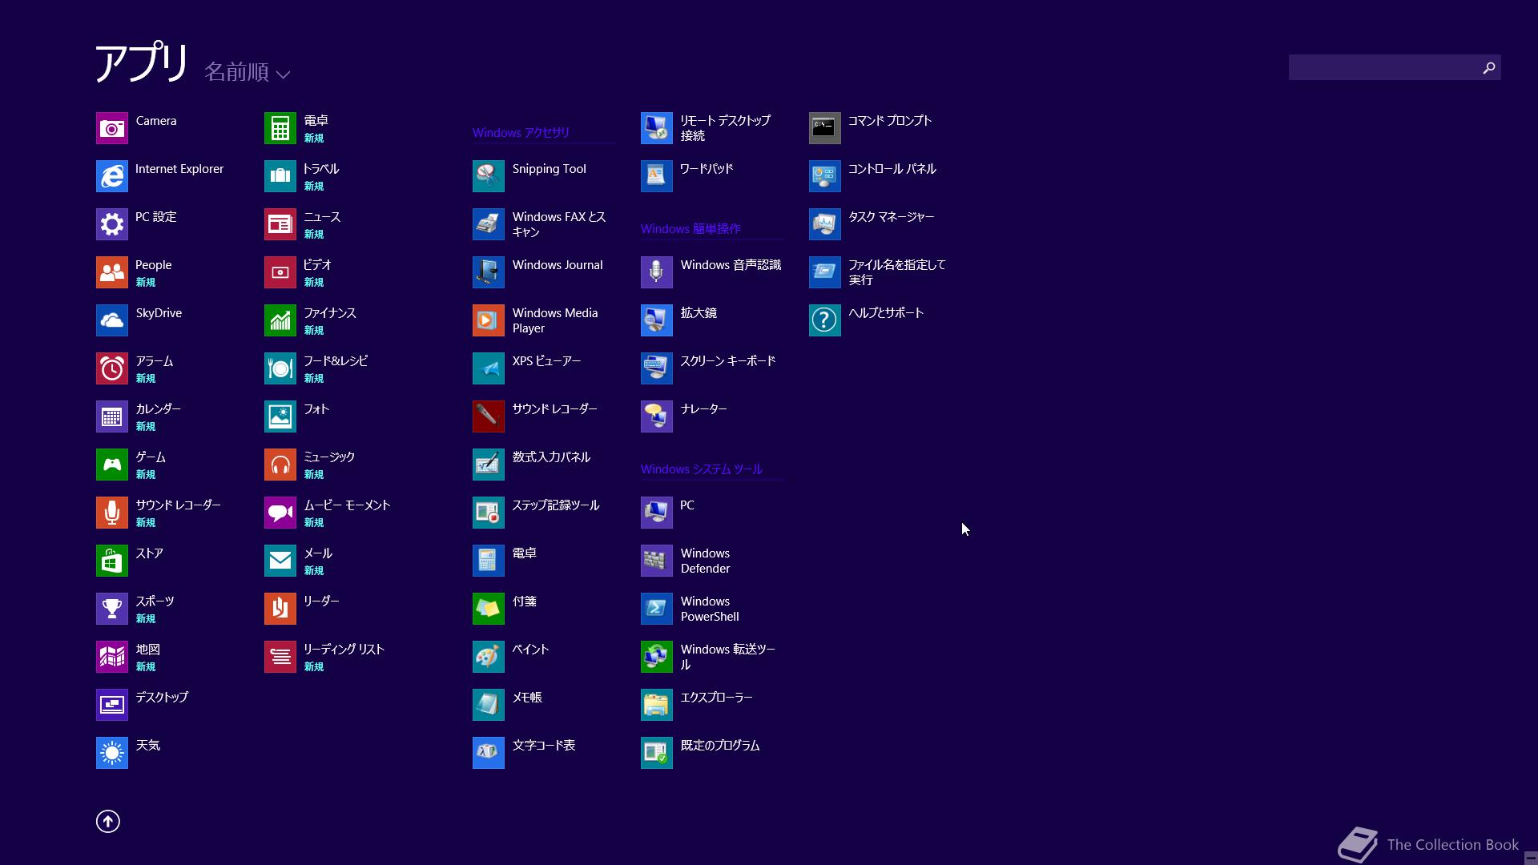Select Windows アクセサリ group header

(521, 133)
